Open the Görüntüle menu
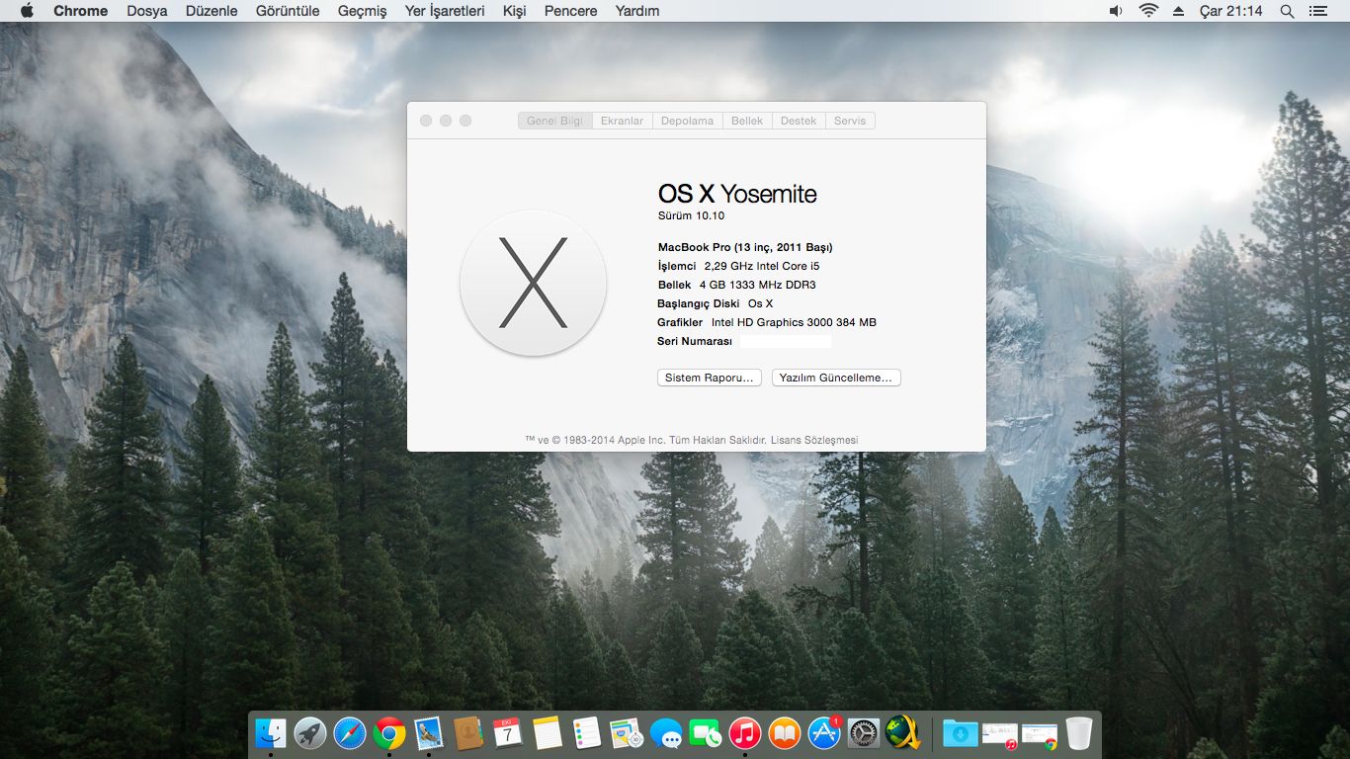 pyautogui.click(x=288, y=11)
